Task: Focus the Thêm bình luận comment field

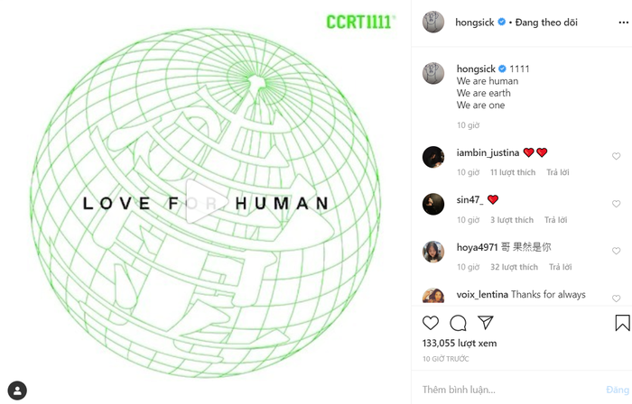Action: (x=512, y=390)
